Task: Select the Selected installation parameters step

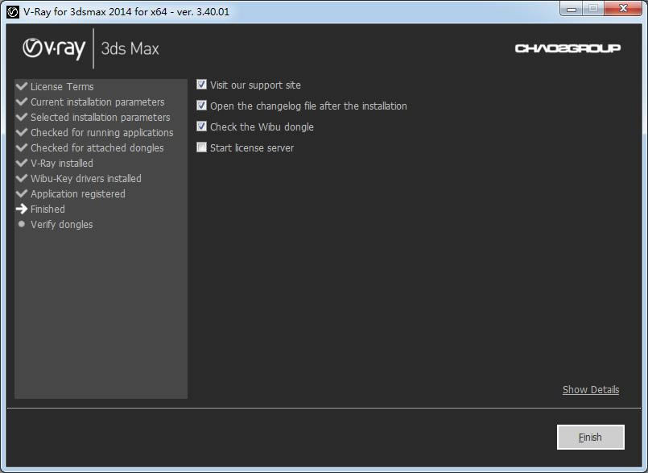Action: [x=101, y=117]
